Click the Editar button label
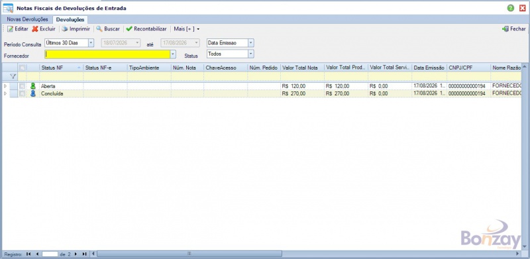 tap(21, 29)
